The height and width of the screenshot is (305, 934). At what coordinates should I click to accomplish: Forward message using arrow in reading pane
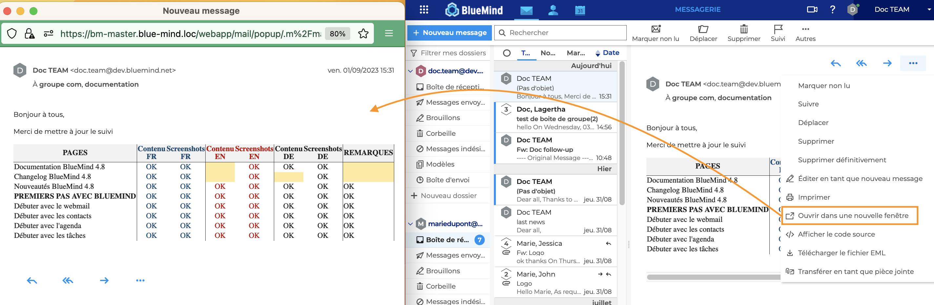pos(887,64)
